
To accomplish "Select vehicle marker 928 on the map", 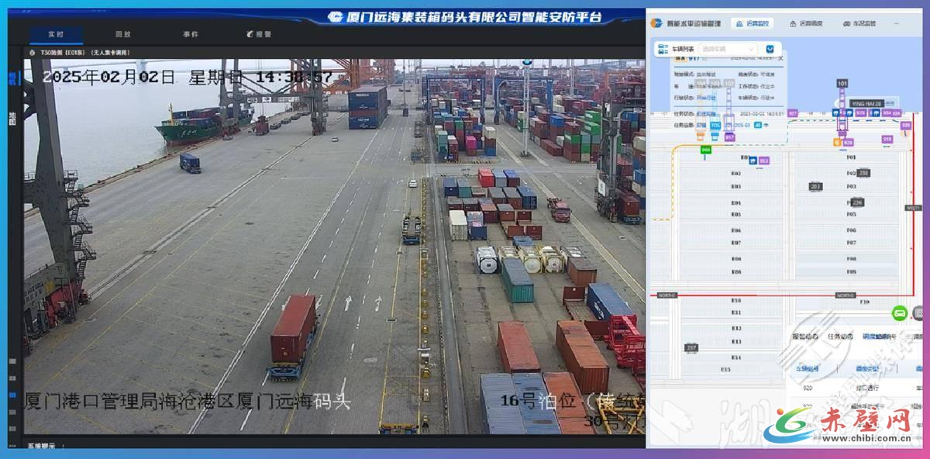I will [x=848, y=143].
